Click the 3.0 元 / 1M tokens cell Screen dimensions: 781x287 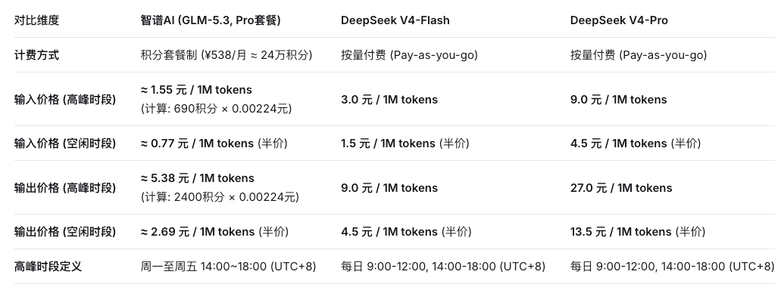389,99
